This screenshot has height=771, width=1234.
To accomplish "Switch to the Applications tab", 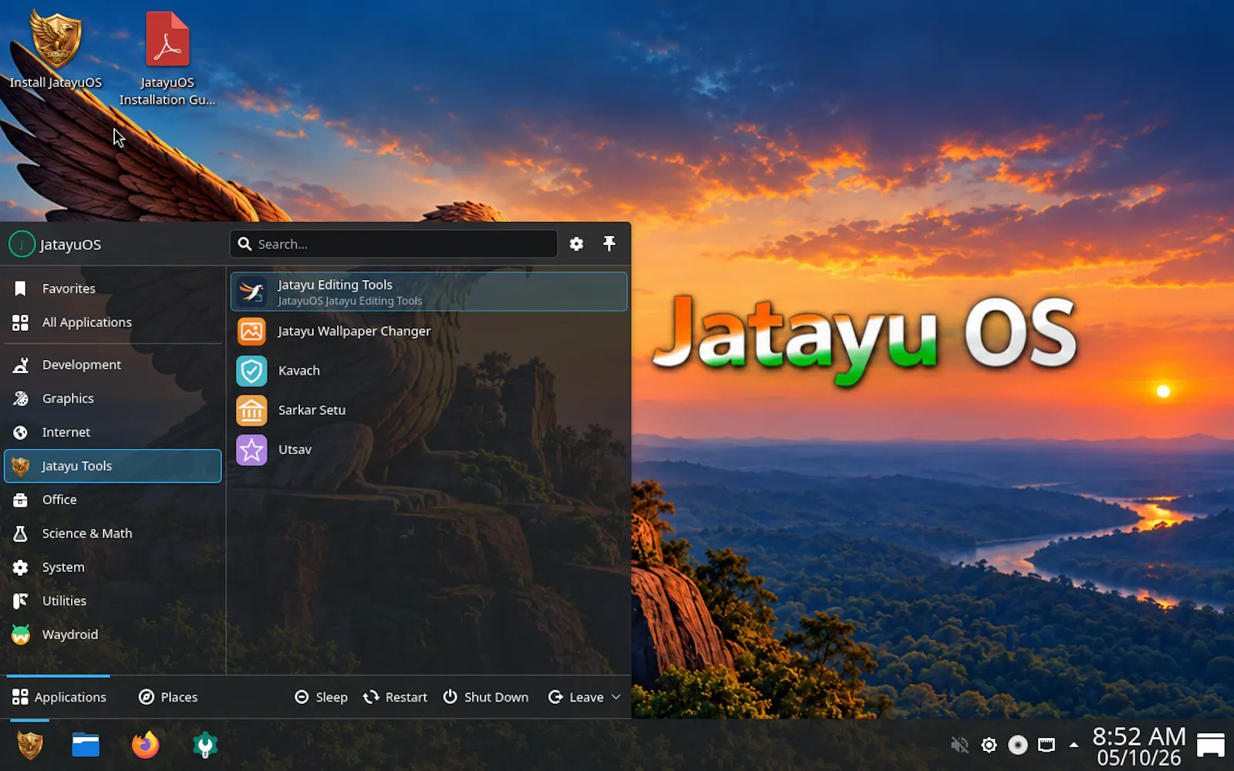I will click(59, 697).
